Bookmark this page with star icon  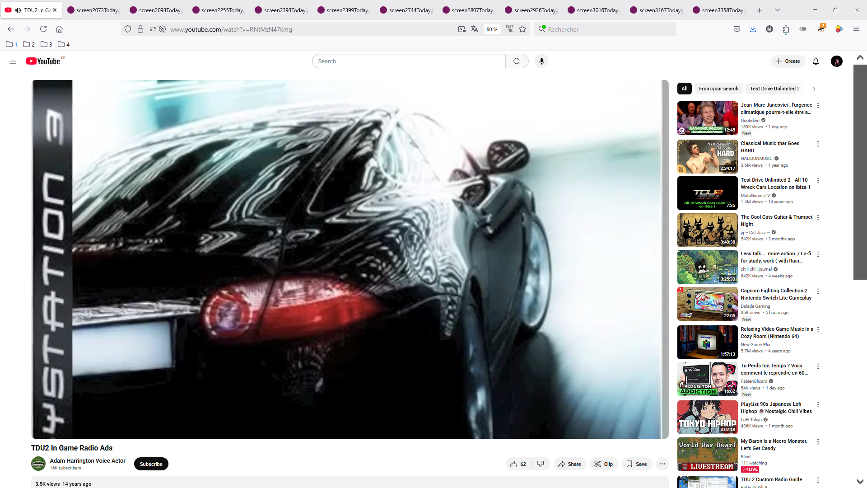(x=522, y=29)
